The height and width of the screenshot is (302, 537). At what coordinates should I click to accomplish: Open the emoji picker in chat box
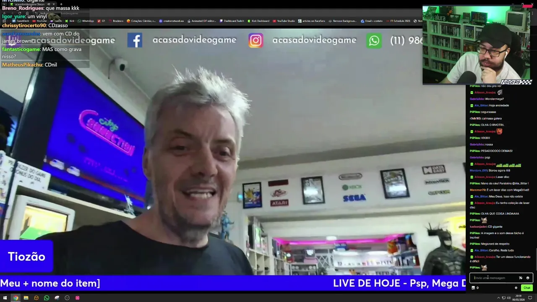pyautogui.click(x=528, y=278)
